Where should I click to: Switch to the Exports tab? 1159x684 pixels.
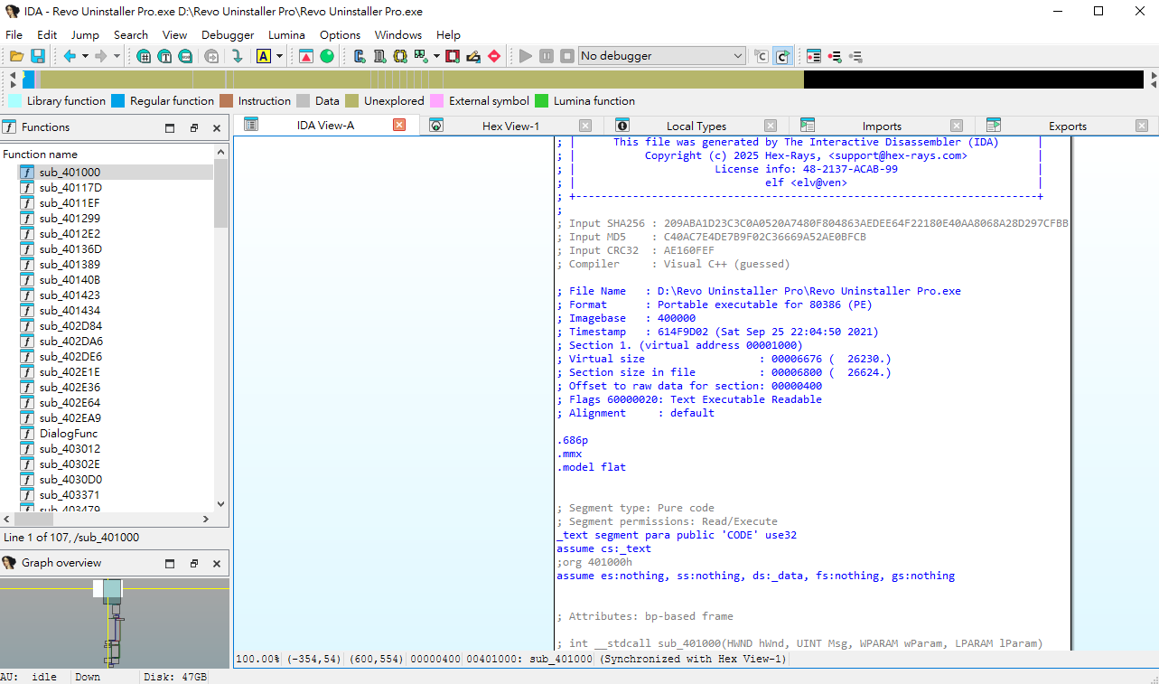[x=1067, y=126]
